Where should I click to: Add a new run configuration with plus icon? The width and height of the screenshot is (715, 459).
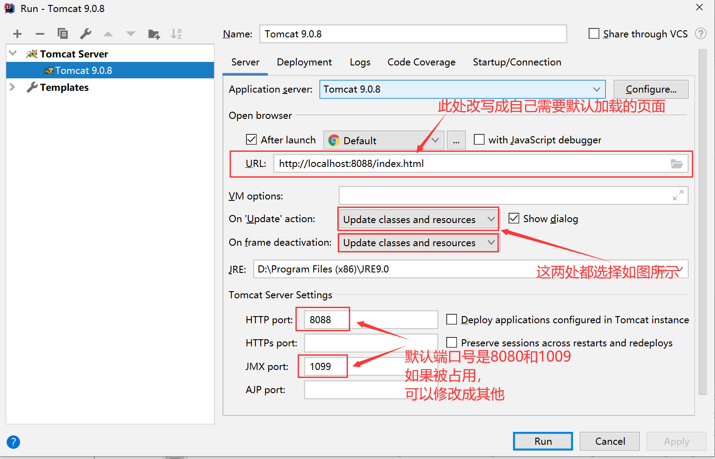coord(17,34)
